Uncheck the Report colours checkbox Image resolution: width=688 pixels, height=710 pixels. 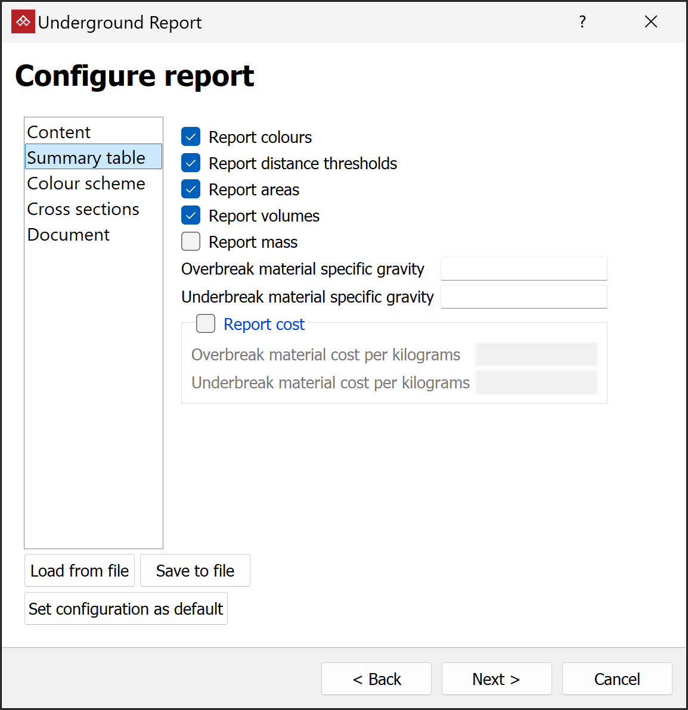pyautogui.click(x=191, y=137)
